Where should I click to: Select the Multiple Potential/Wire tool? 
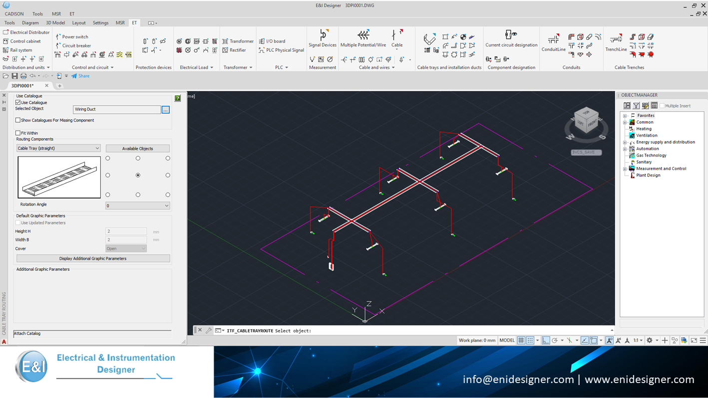(363, 35)
